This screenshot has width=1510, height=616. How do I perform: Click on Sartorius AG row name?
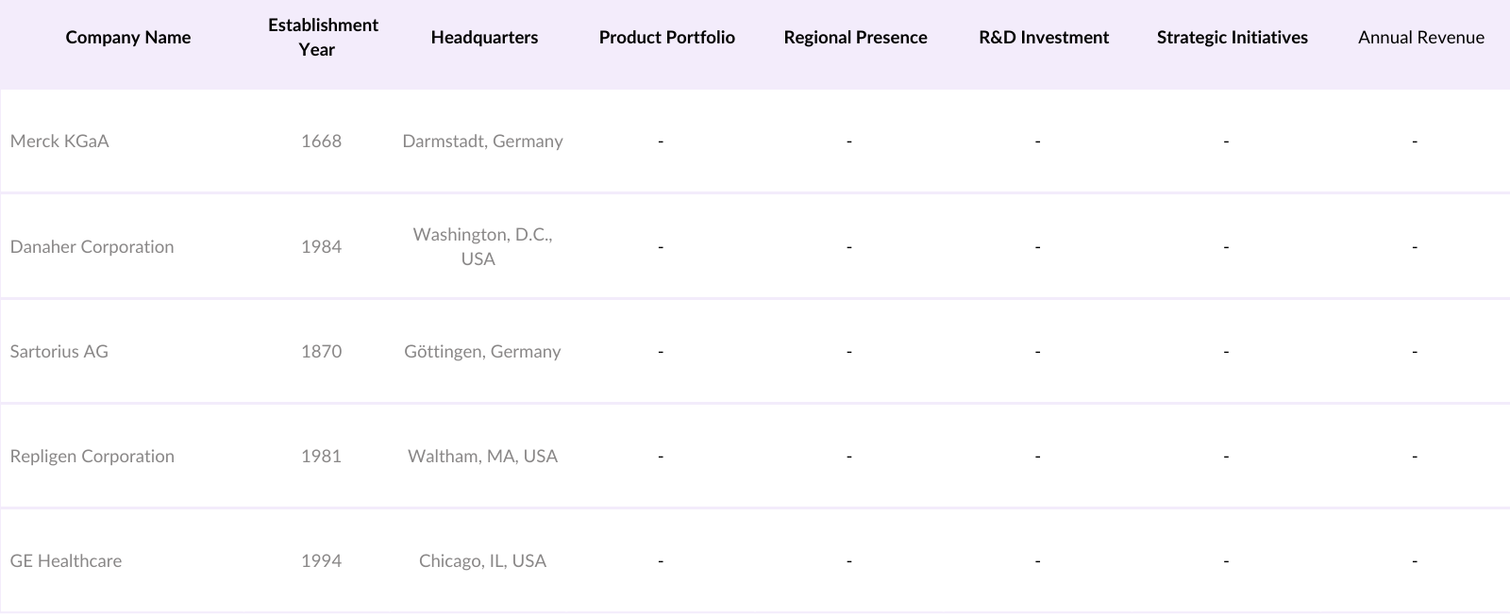click(59, 352)
